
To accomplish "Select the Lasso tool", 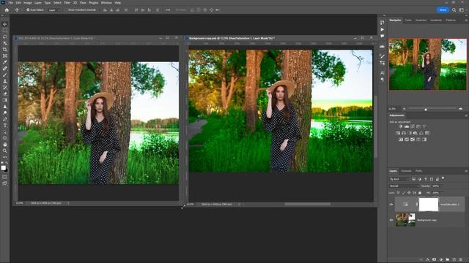I will [x=5, y=37].
